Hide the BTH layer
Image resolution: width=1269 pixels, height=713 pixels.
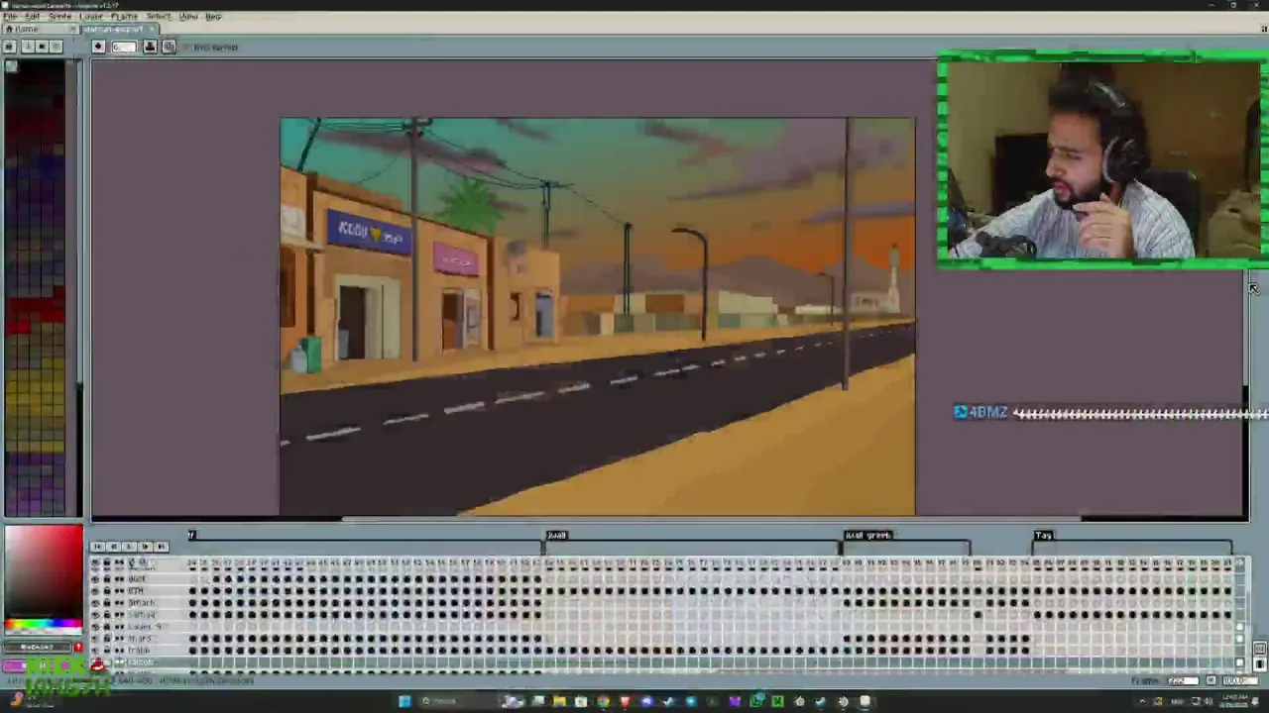tap(96, 591)
